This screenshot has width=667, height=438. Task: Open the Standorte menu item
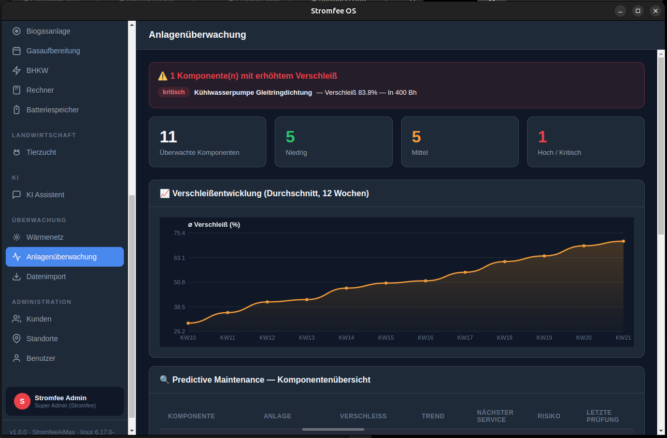click(x=42, y=339)
